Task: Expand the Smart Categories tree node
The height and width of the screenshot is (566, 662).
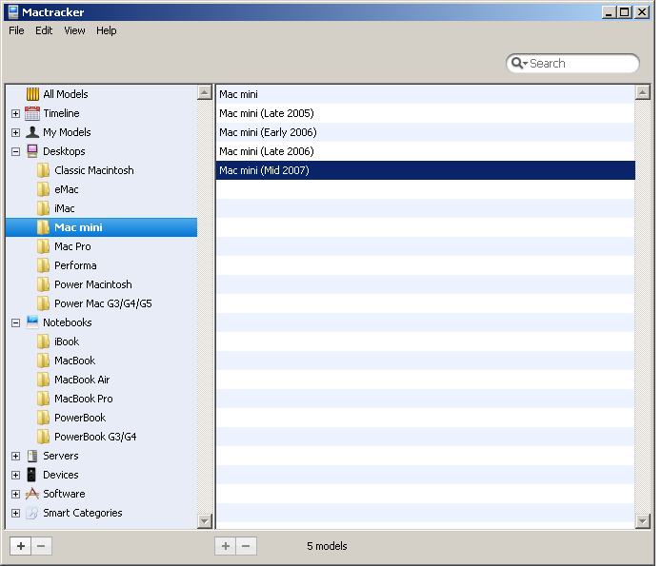Action: (x=15, y=513)
